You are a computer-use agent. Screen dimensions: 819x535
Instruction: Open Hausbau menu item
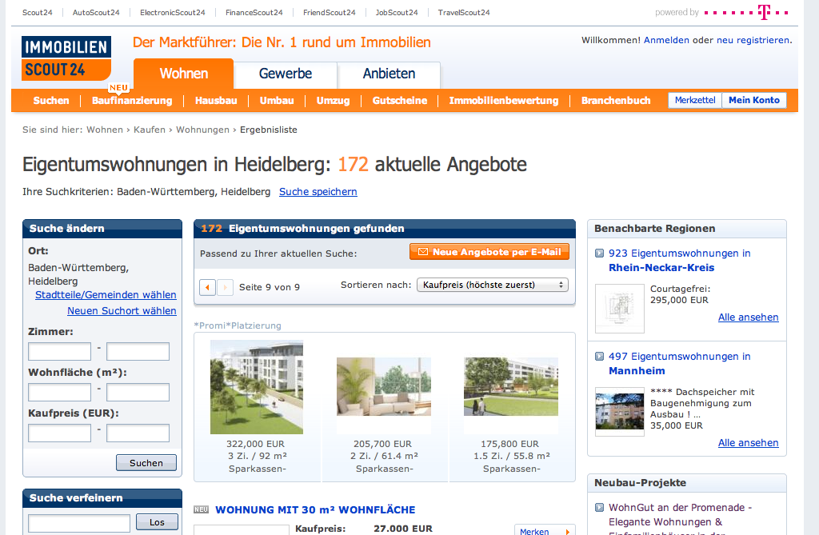(216, 100)
